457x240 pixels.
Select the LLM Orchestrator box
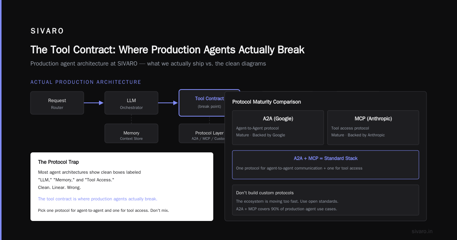(131, 103)
